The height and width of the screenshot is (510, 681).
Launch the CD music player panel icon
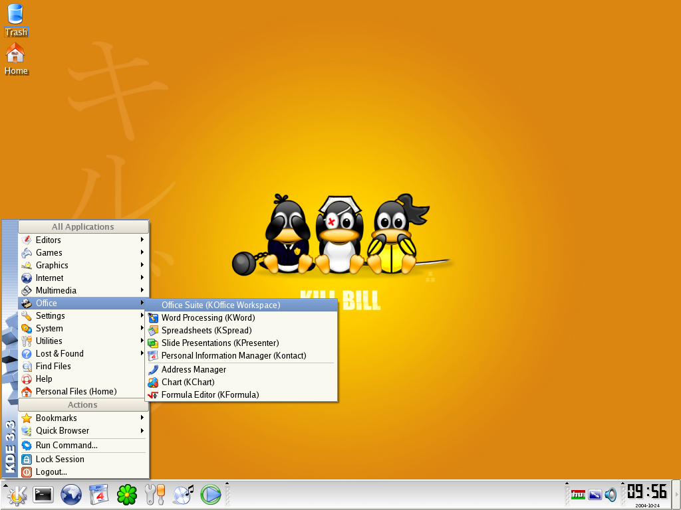tap(183, 495)
